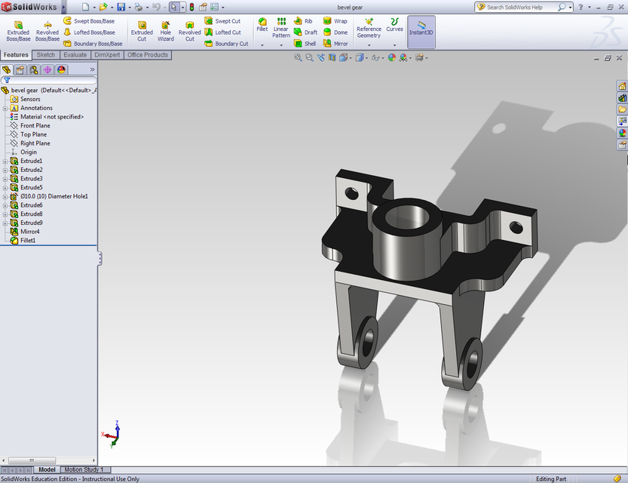Select the Extruded Boss/Base feature tool
Screen dimensions: 628x483
pos(17,32)
